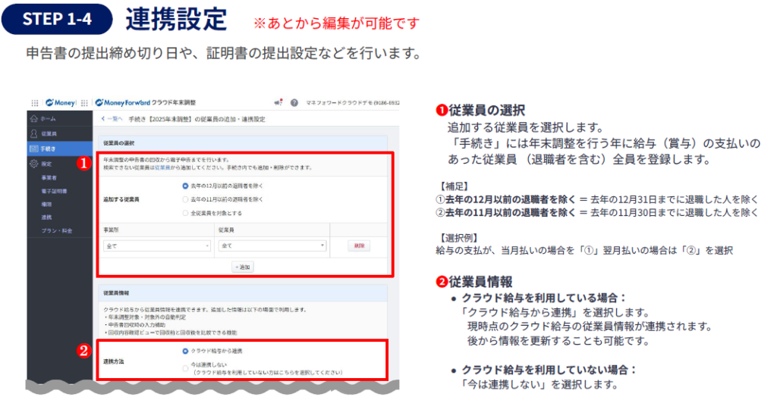Click the 設定 gear icon in sidebar
Screen dimensions: 777x397
[33, 163]
